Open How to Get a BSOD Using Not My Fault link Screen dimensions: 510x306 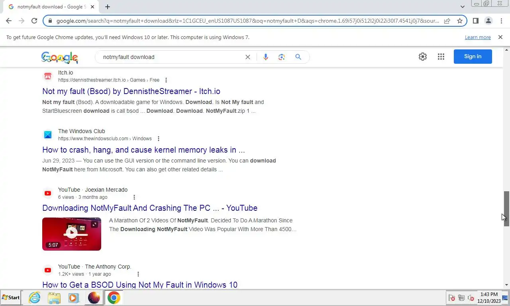coord(140,285)
